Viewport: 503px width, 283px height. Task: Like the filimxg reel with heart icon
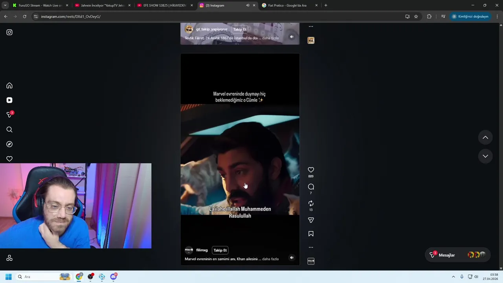(311, 170)
